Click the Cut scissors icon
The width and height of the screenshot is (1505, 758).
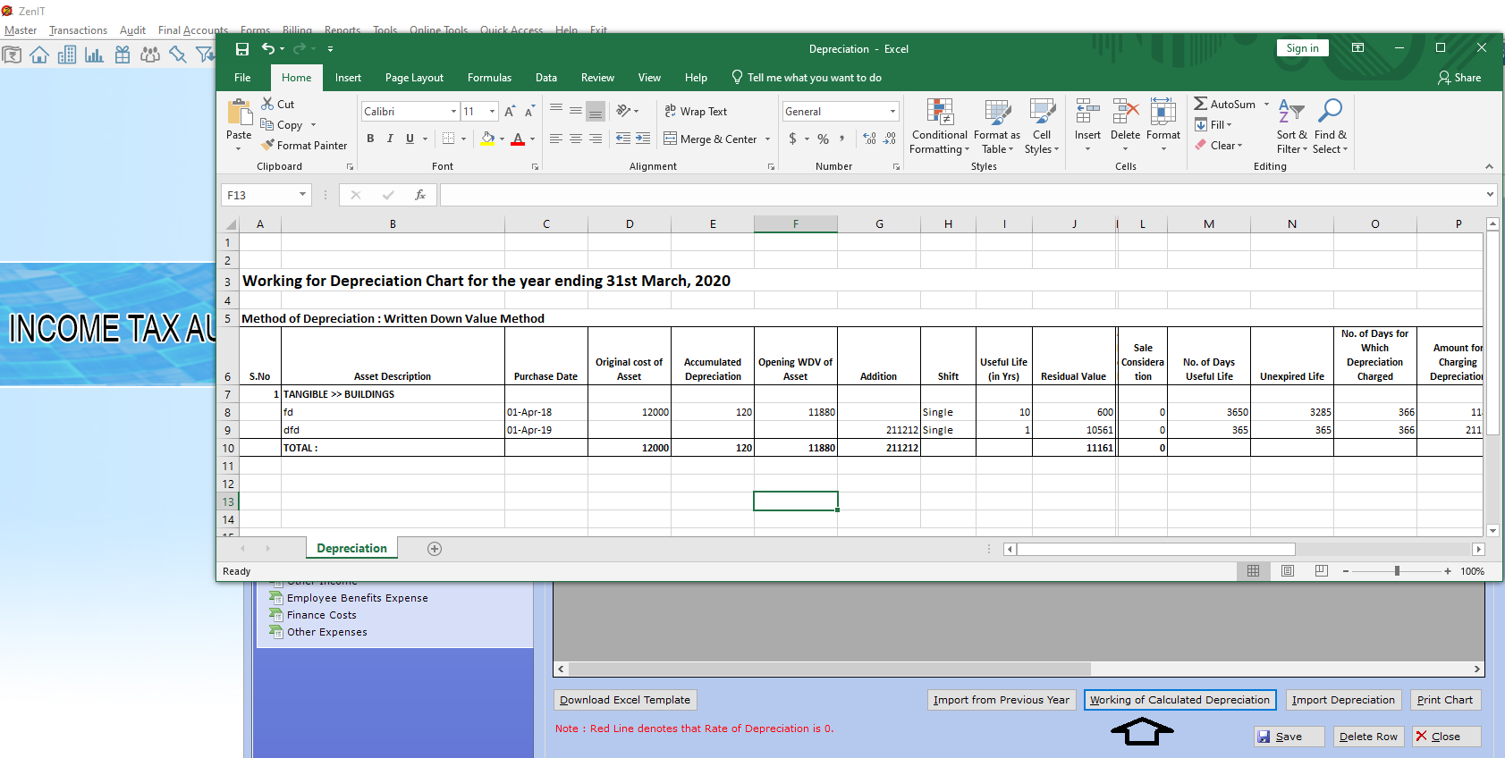click(267, 104)
